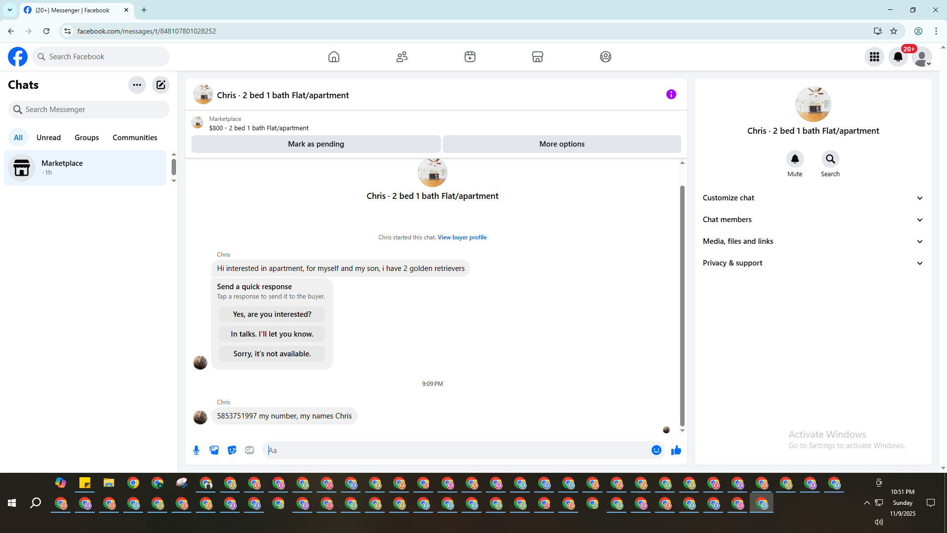The image size is (947, 533).
Task: Open Windows notification center
Action: [x=931, y=503]
